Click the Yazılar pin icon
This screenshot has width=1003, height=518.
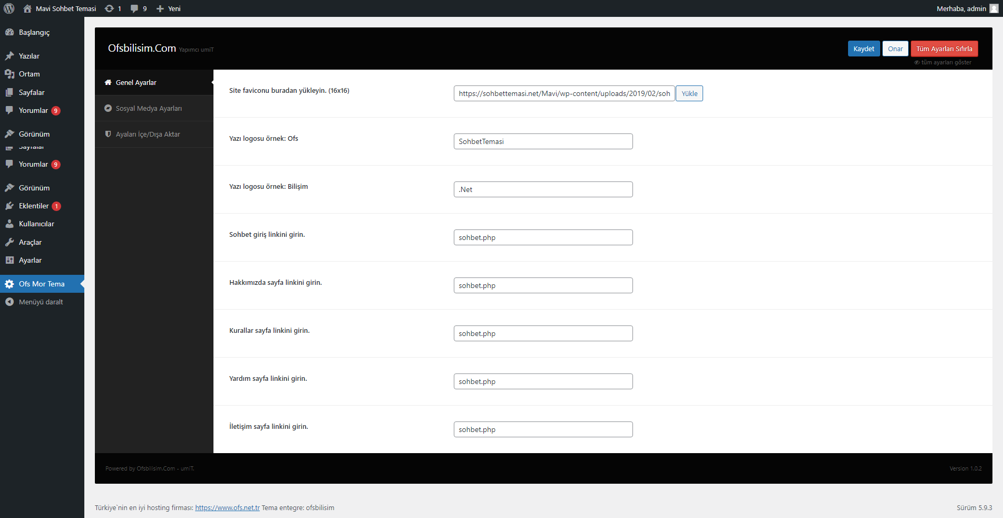[x=9, y=56]
